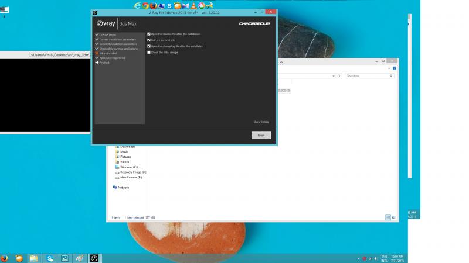Open the Explorer help icon
469x263 pixels.
[395, 68]
